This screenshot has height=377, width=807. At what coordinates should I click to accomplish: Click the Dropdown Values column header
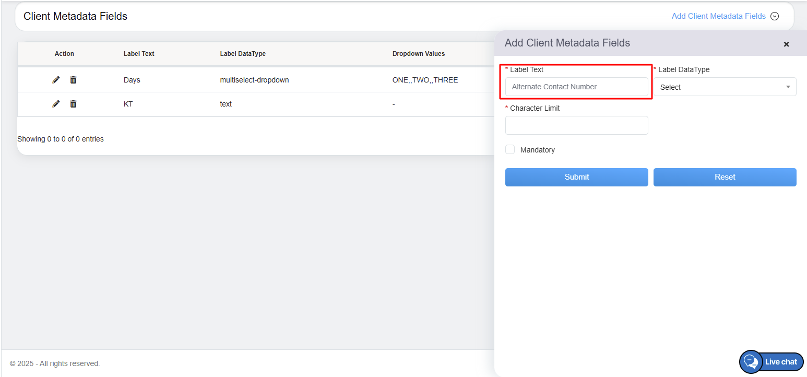pyautogui.click(x=418, y=54)
